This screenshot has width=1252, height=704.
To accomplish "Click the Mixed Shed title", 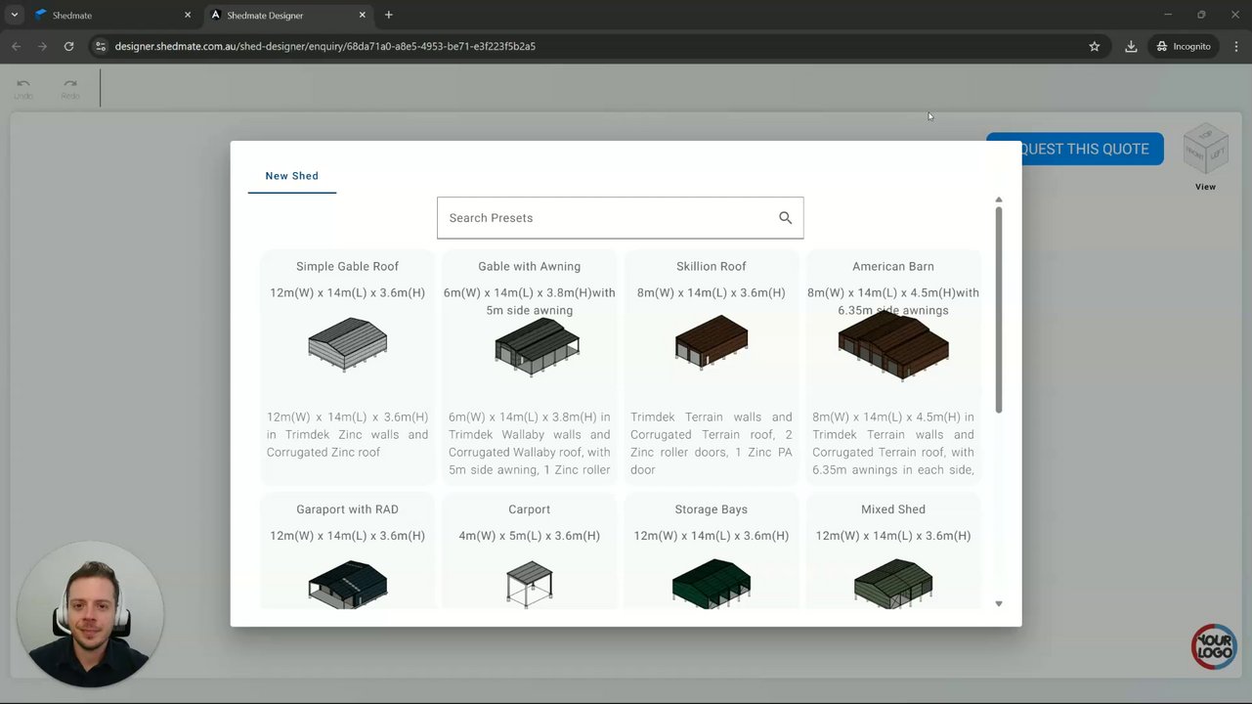I will coord(893,509).
